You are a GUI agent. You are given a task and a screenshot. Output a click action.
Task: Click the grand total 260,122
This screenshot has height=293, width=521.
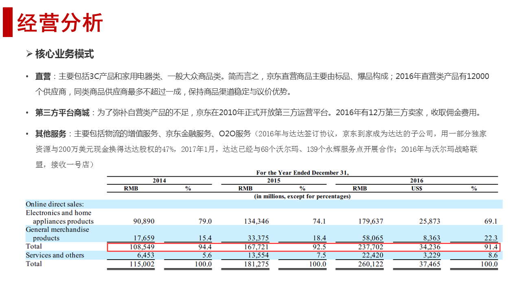371,264
